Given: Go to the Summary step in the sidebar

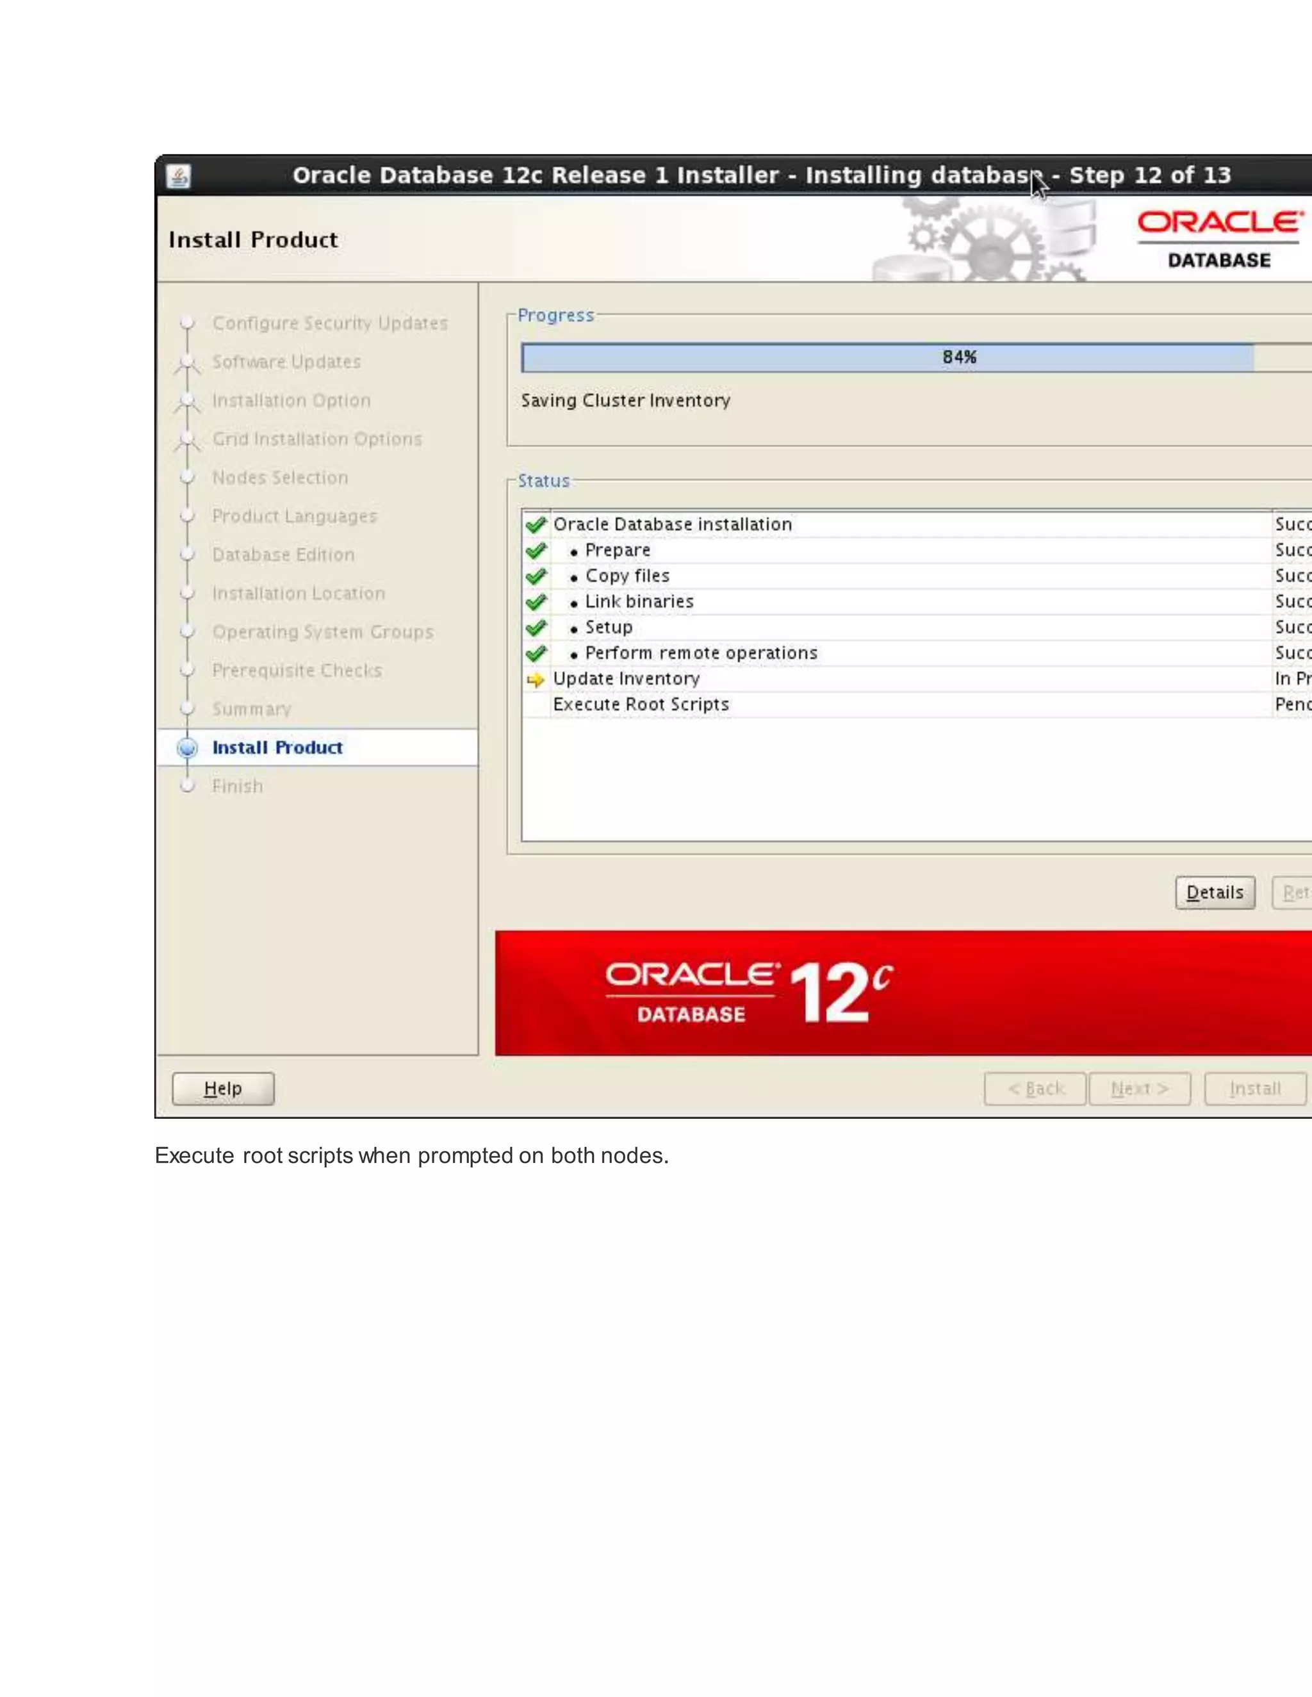Looking at the screenshot, I should click(251, 710).
